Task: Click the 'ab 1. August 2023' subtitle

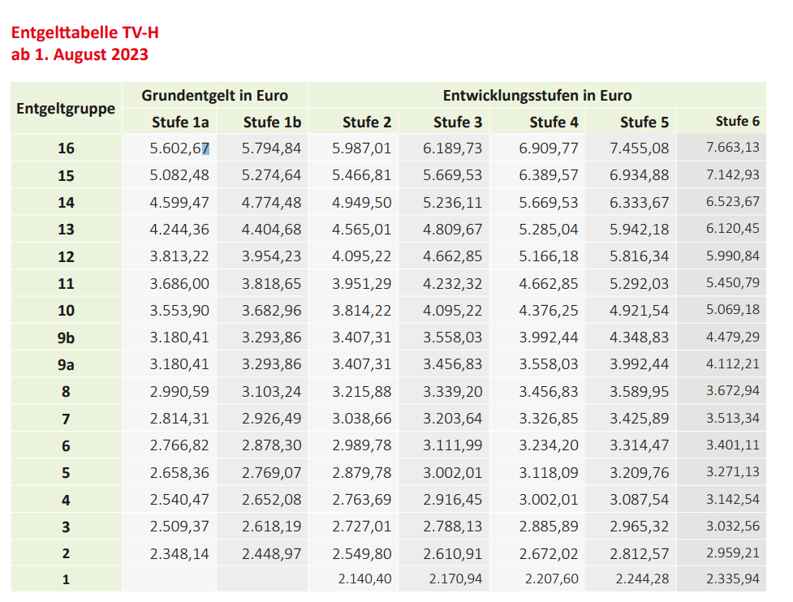Action: (80, 54)
